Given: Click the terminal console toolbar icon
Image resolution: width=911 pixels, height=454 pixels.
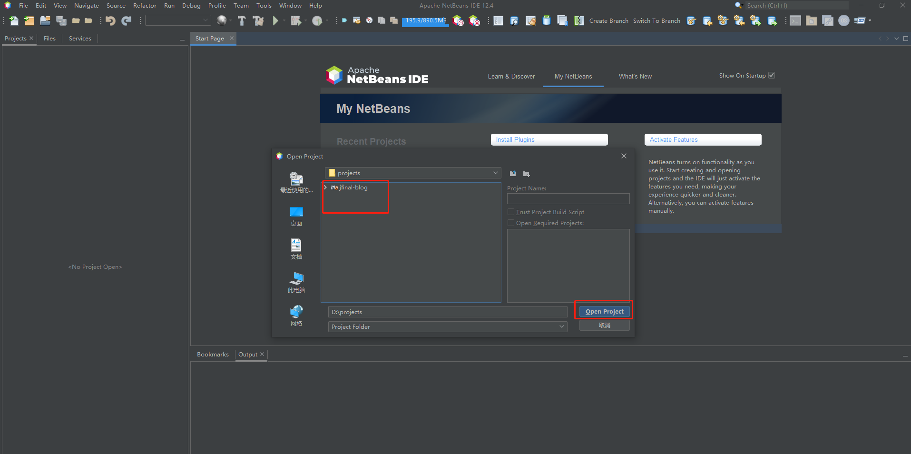Looking at the screenshot, I should click(795, 20).
